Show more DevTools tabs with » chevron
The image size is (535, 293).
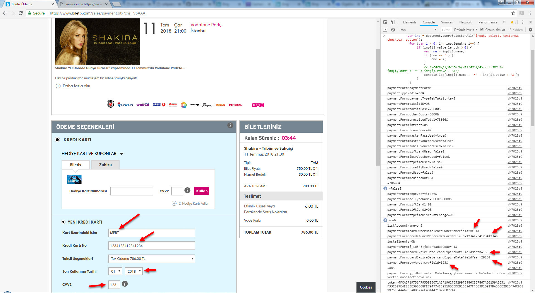click(x=504, y=22)
